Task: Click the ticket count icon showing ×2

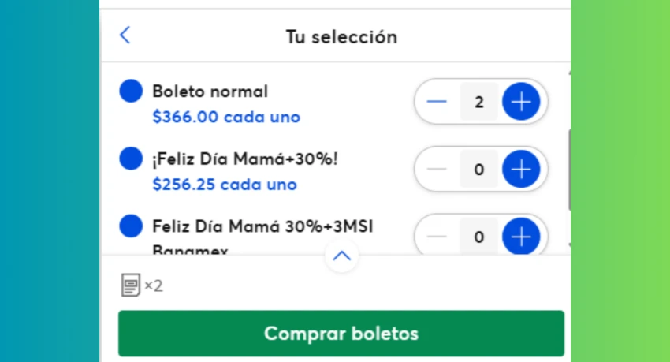Action: coord(142,285)
